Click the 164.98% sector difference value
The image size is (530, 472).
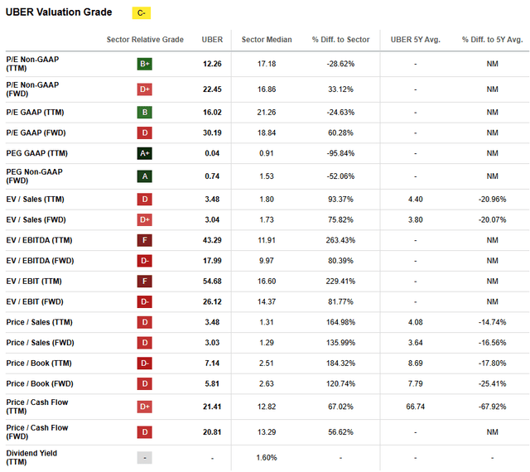(x=340, y=322)
